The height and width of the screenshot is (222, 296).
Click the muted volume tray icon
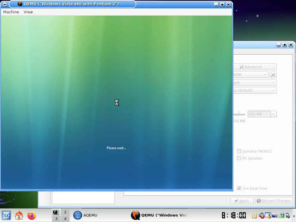coord(261,215)
